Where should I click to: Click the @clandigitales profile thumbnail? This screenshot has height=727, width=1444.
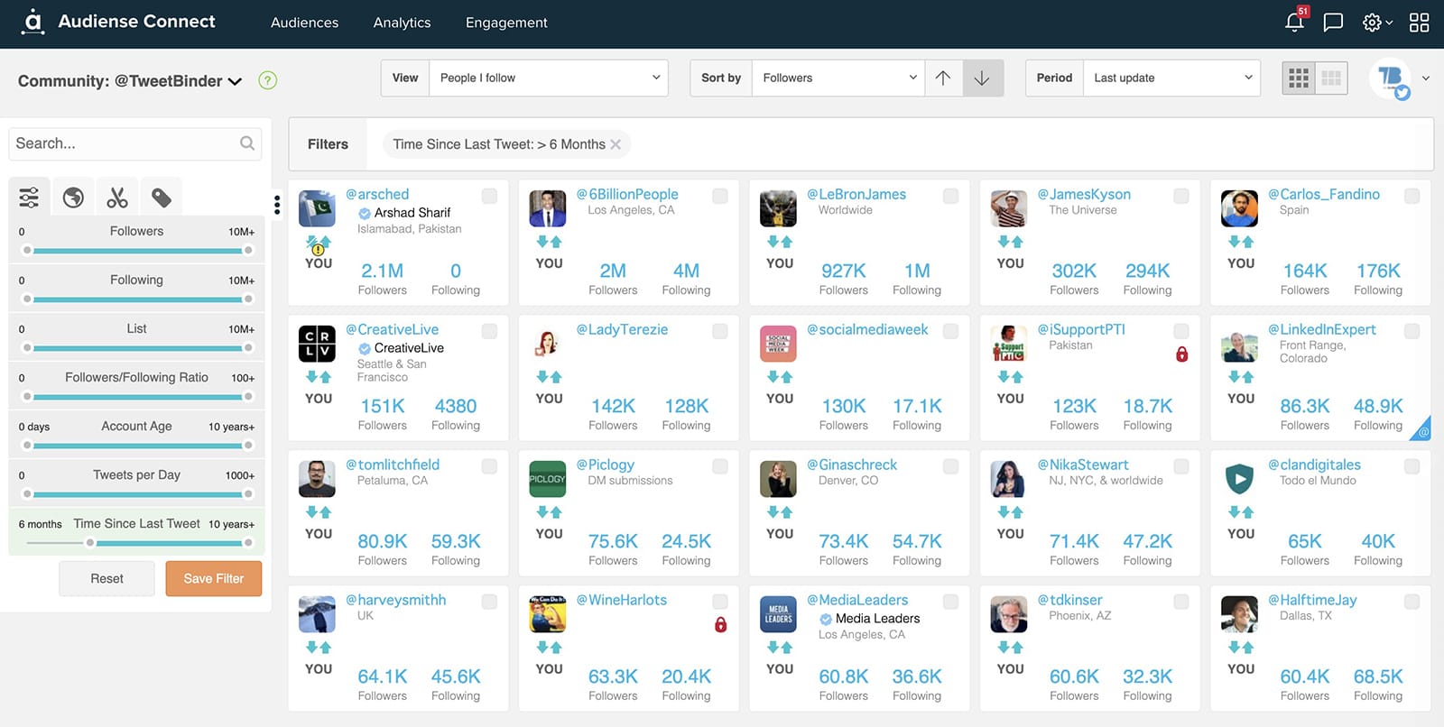click(1239, 479)
